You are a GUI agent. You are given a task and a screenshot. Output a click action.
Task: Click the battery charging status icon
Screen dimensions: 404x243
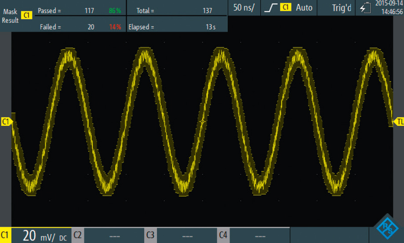(365, 8)
